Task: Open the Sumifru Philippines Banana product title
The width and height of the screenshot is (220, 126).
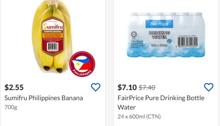Action: (x=44, y=98)
